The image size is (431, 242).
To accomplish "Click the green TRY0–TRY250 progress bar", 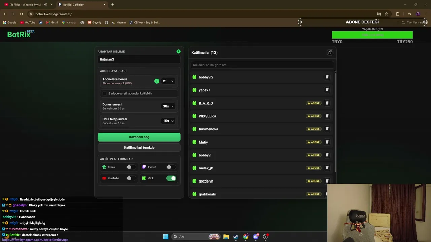I will coord(372,35).
